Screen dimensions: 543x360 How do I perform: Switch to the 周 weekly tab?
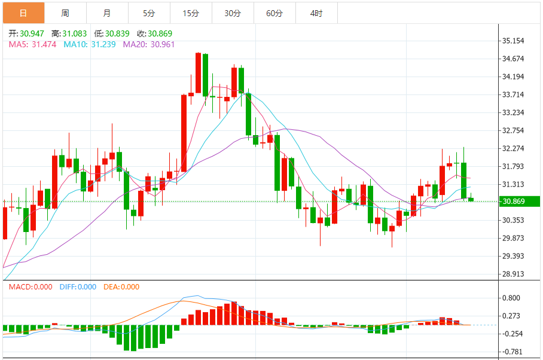point(65,13)
